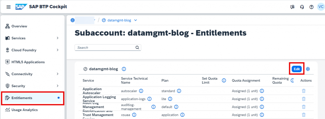
Task: Delete the Application Autoscaler entitlement row
Action: [304, 91]
